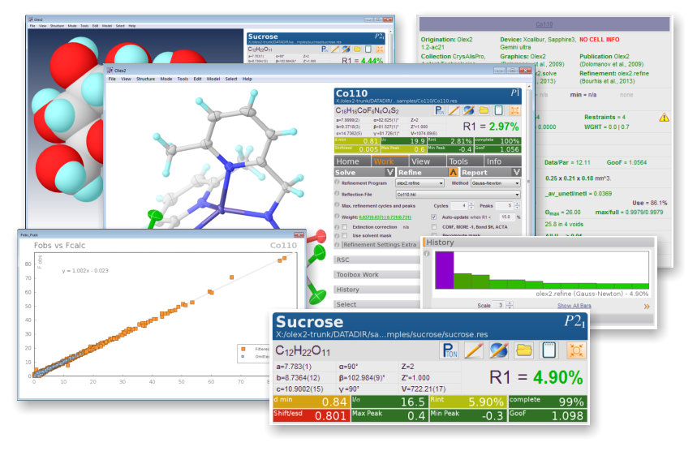Click the pencil edit icon in the Co110 panel
The image size is (697, 451).
(x=454, y=110)
